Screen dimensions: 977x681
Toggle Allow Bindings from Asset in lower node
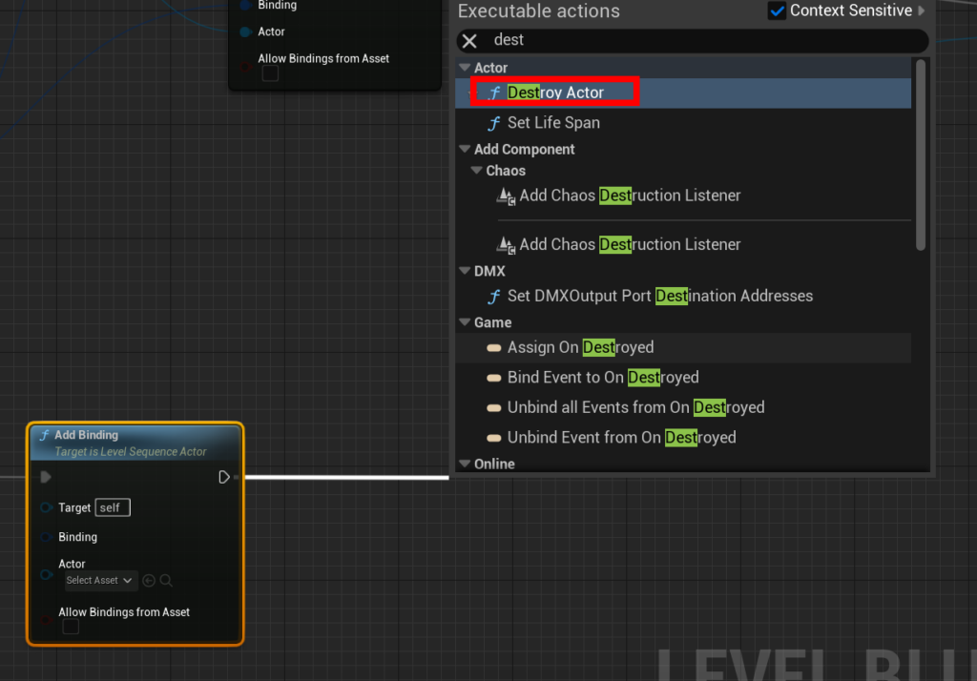click(71, 627)
